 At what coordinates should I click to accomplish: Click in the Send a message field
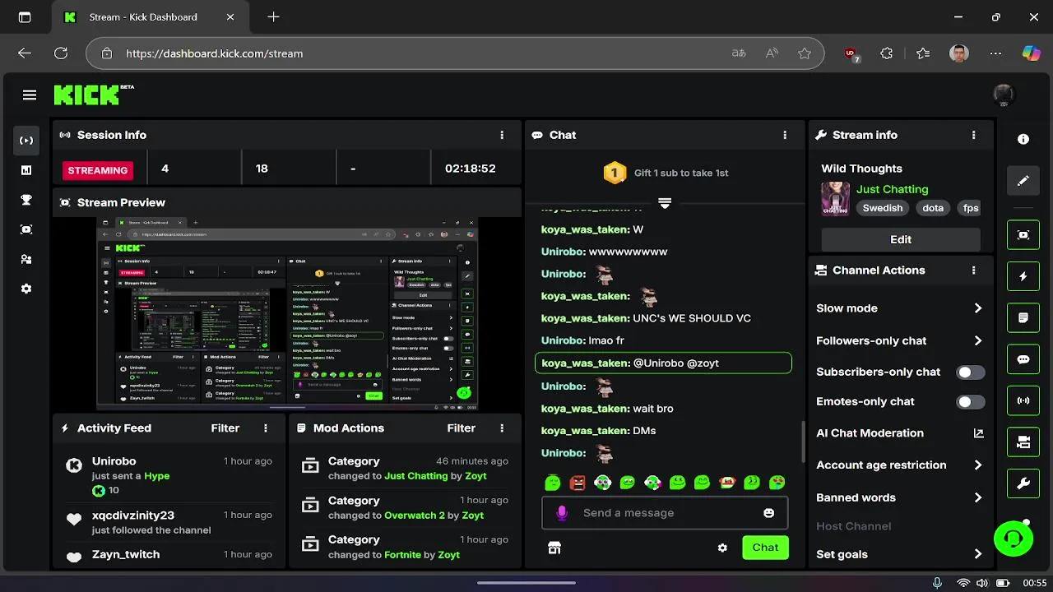coord(665,513)
